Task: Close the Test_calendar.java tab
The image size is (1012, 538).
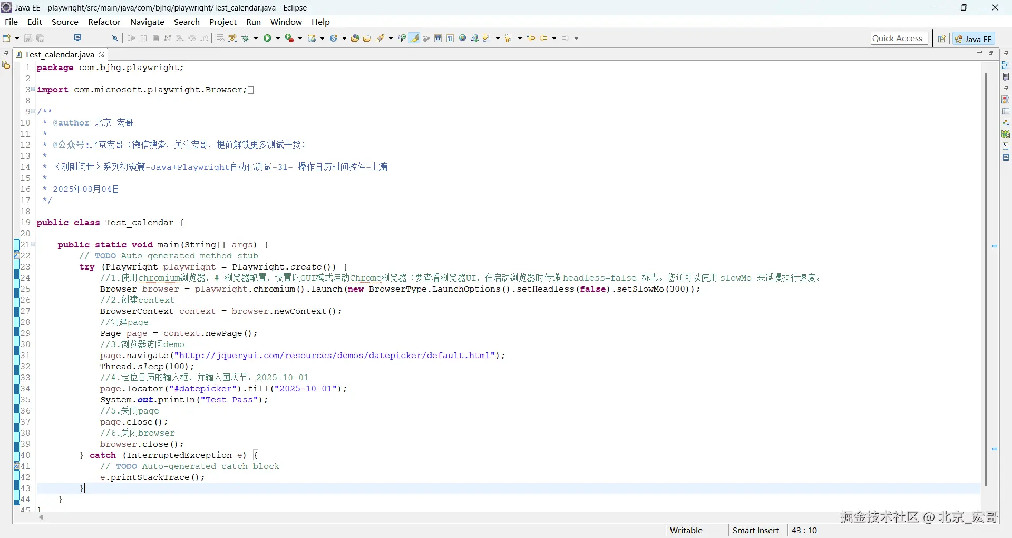Action: coord(101,54)
